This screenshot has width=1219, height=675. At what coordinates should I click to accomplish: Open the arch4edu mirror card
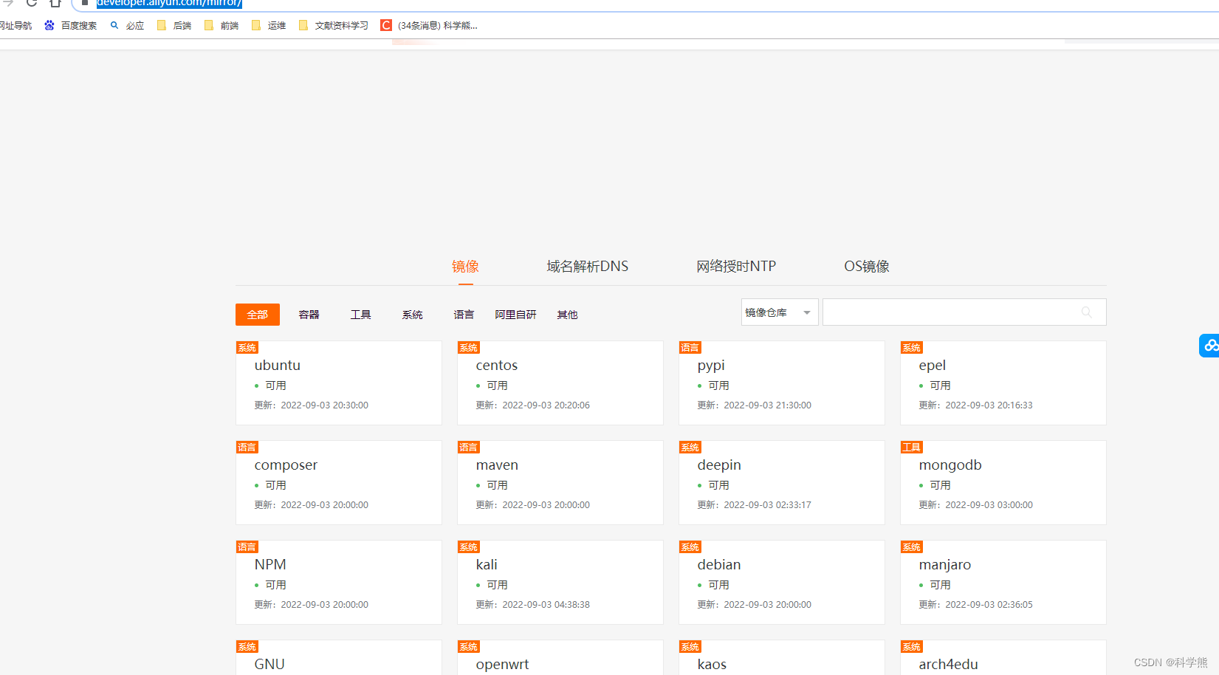(1003, 657)
